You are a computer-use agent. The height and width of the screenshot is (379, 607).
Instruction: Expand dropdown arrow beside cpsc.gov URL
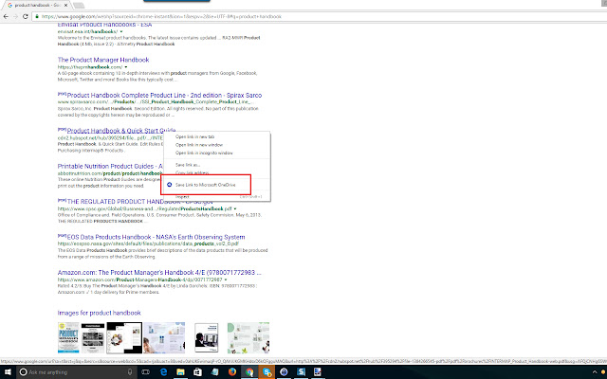coord(235,208)
